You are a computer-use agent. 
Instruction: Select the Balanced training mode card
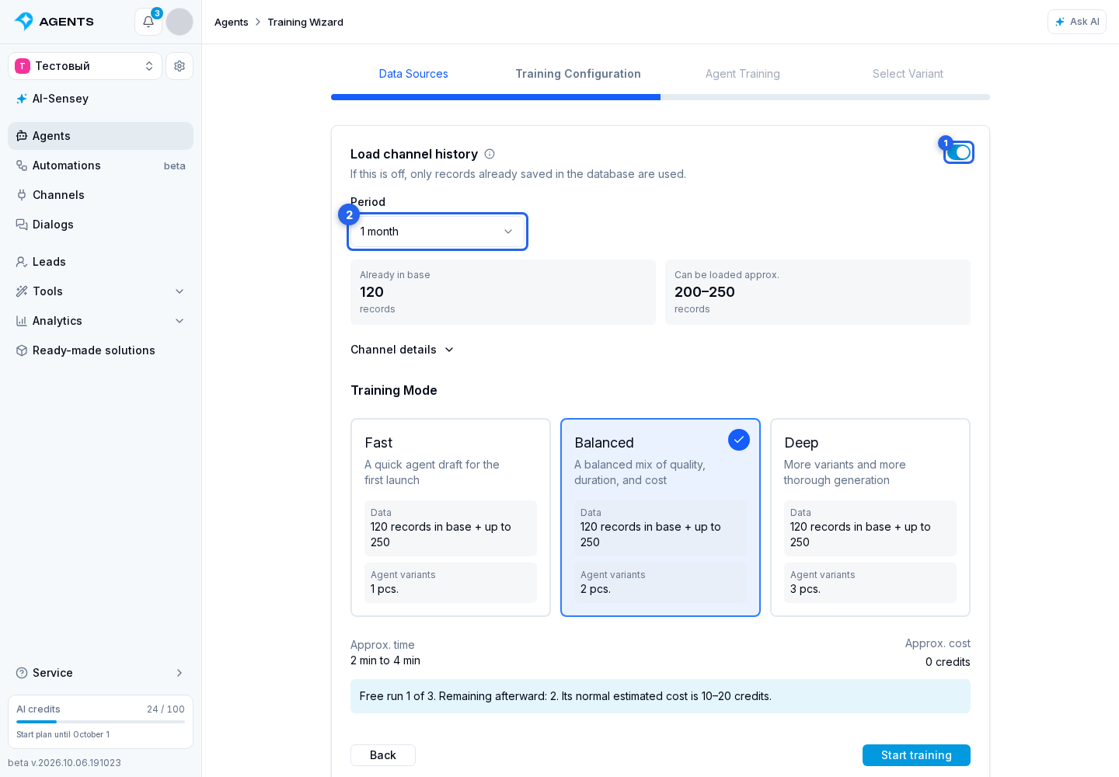coord(661,517)
